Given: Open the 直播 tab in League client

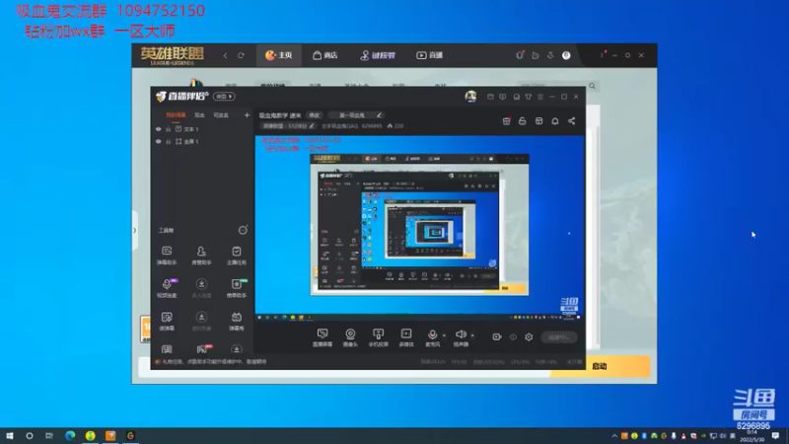Looking at the screenshot, I should click(429, 55).
